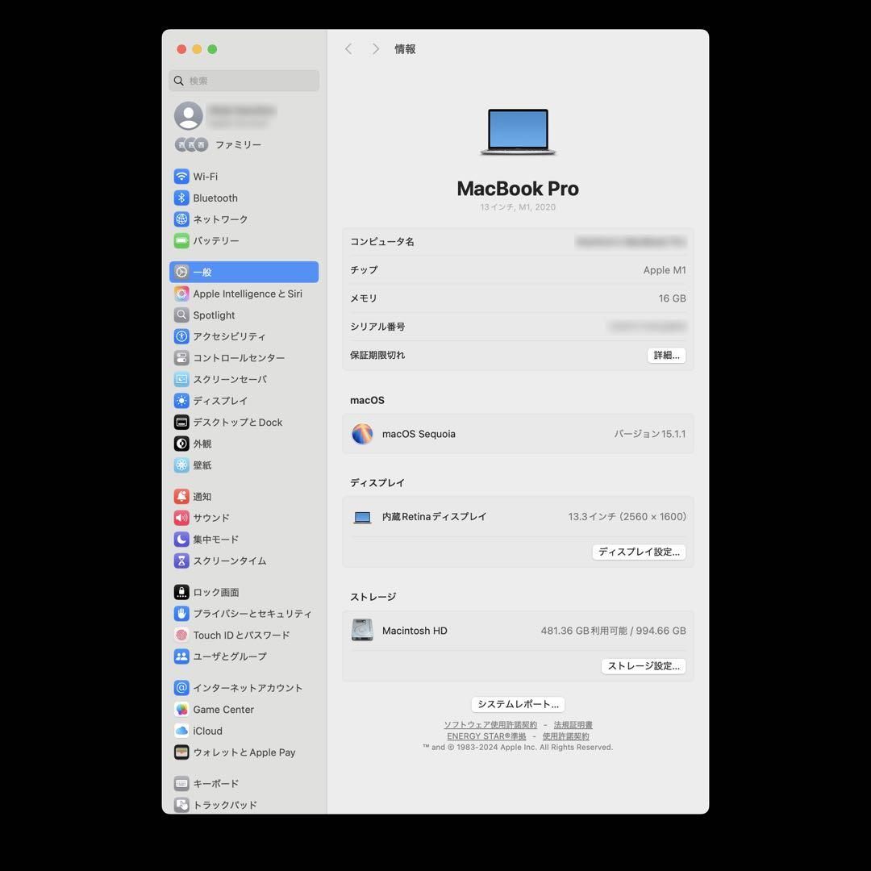Open スクリーンセーバ icon
Image resolution: width=871 pixels, height=871 pixels.
(x=181, y=379)
